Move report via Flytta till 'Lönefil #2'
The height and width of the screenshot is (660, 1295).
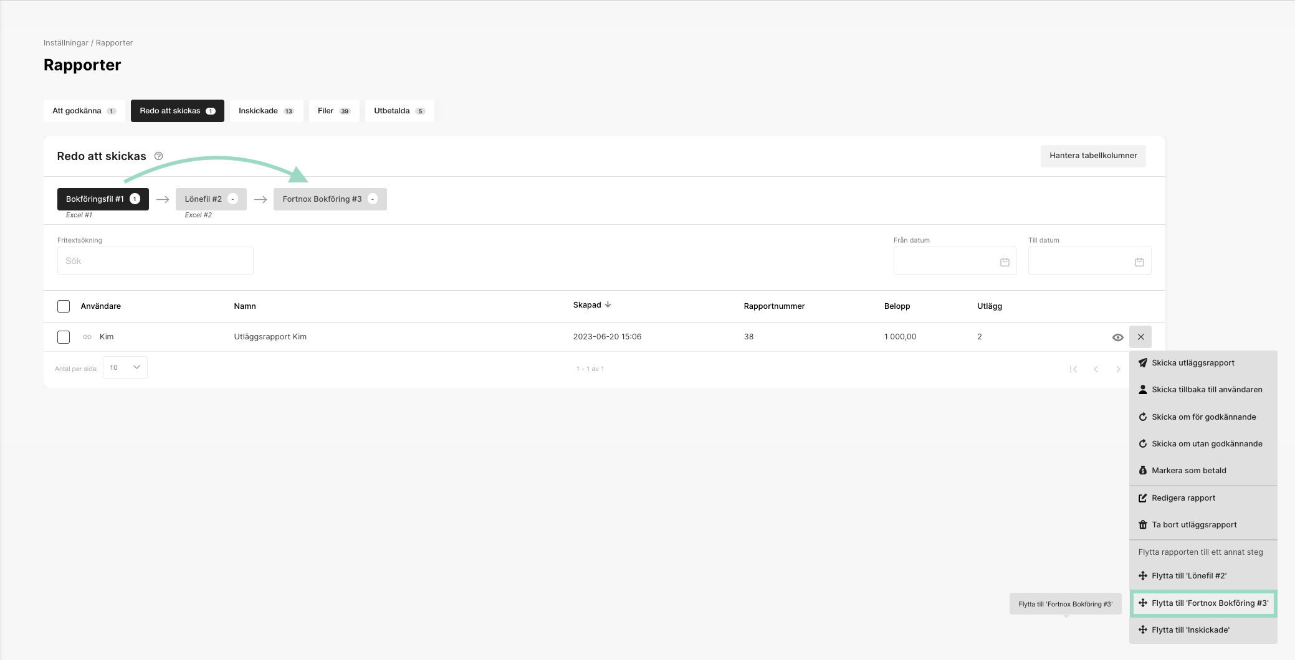coord(1203,576)
